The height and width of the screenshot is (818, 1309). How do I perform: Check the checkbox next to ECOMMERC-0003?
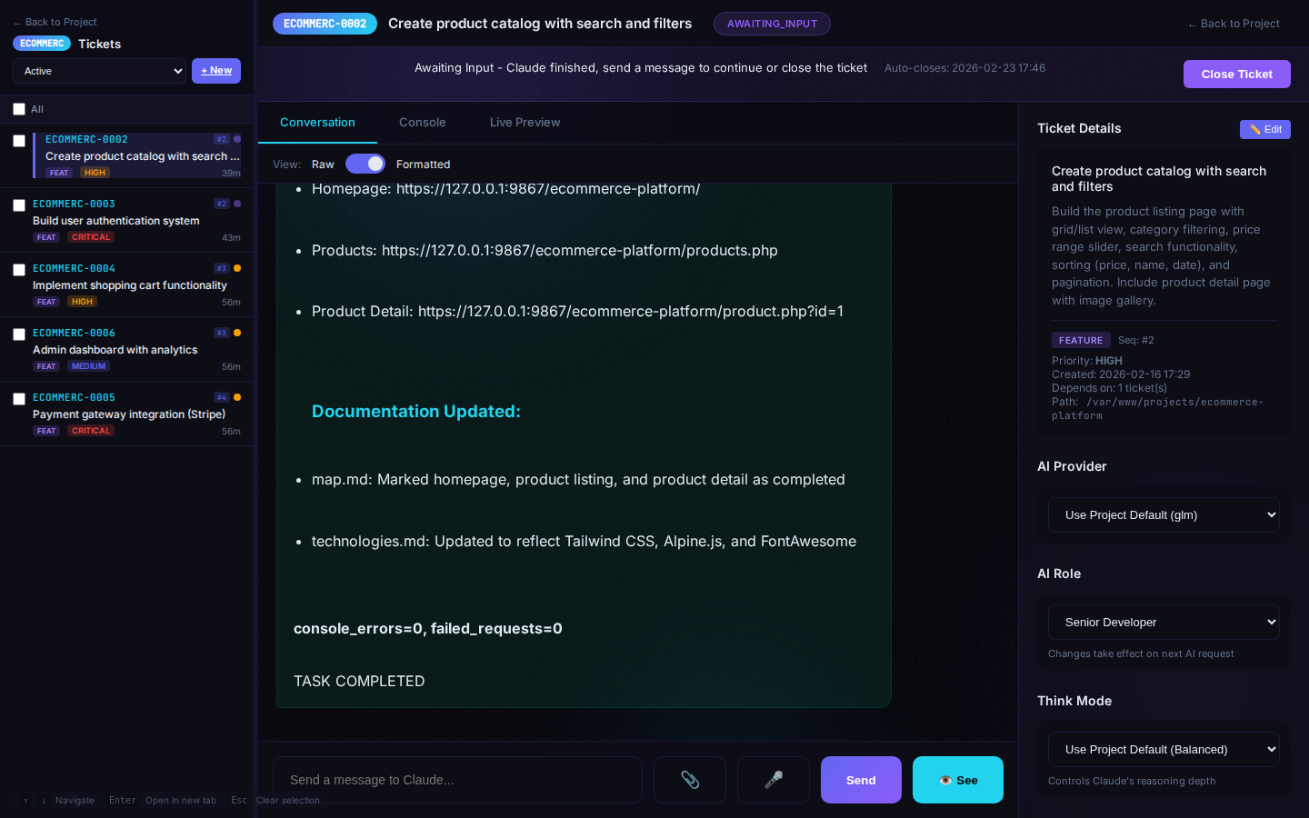(19, 205)
